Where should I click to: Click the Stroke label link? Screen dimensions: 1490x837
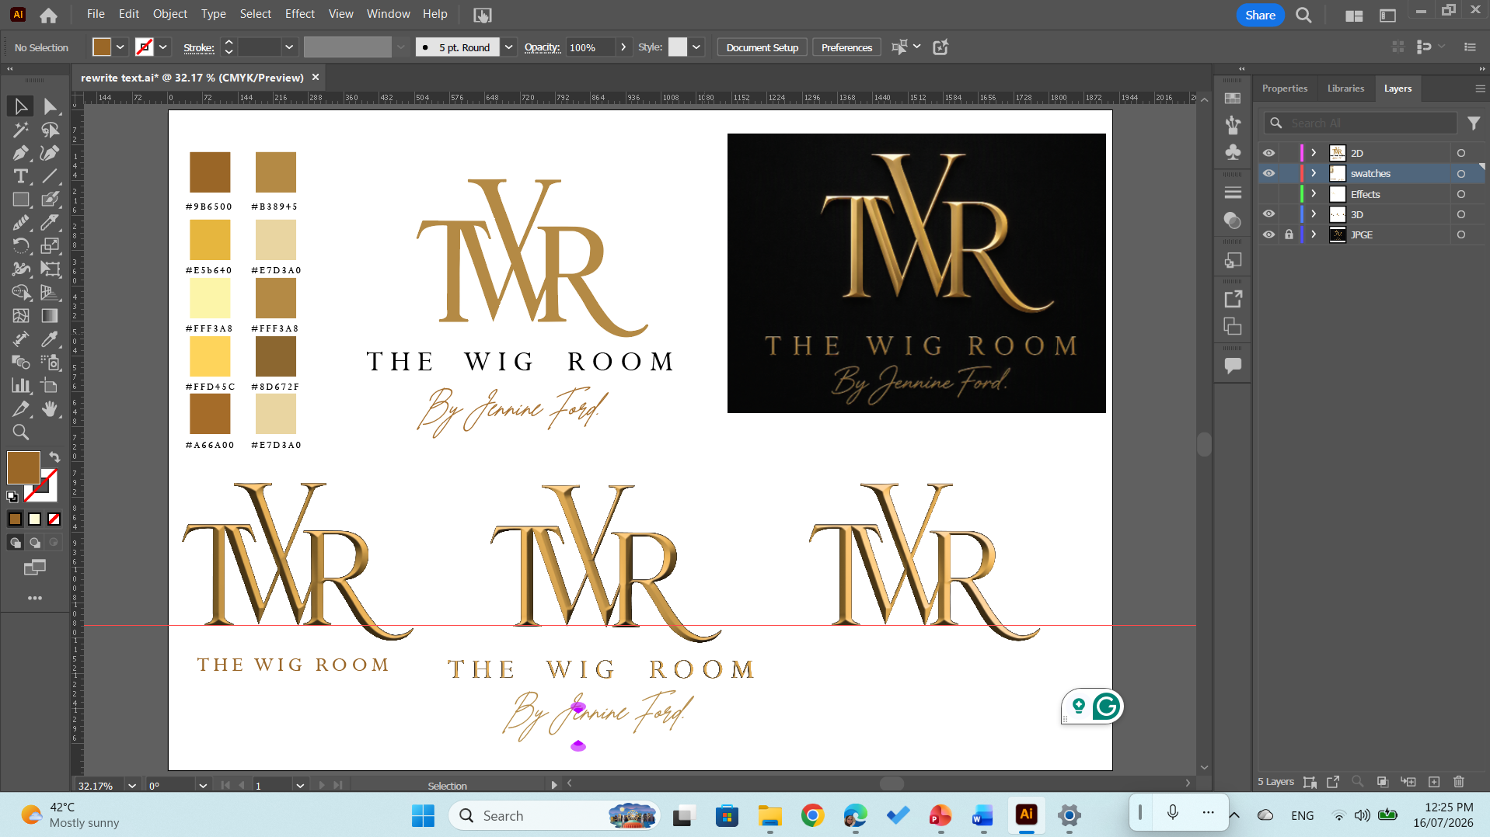coord(198,47)
